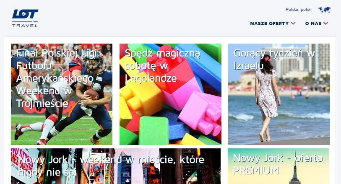The height and width of the screenshot is (184, 341).
Task: Click the blue skyscraper in New York weekend tile
Action: coord(125,168)
